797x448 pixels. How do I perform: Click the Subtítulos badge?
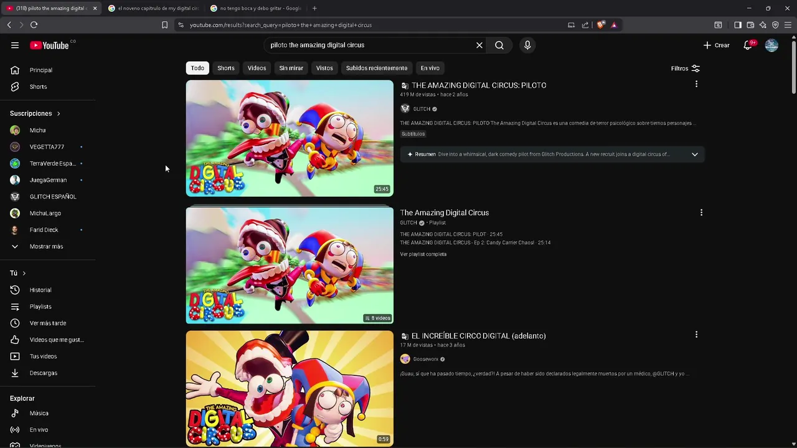pos(413,134)
